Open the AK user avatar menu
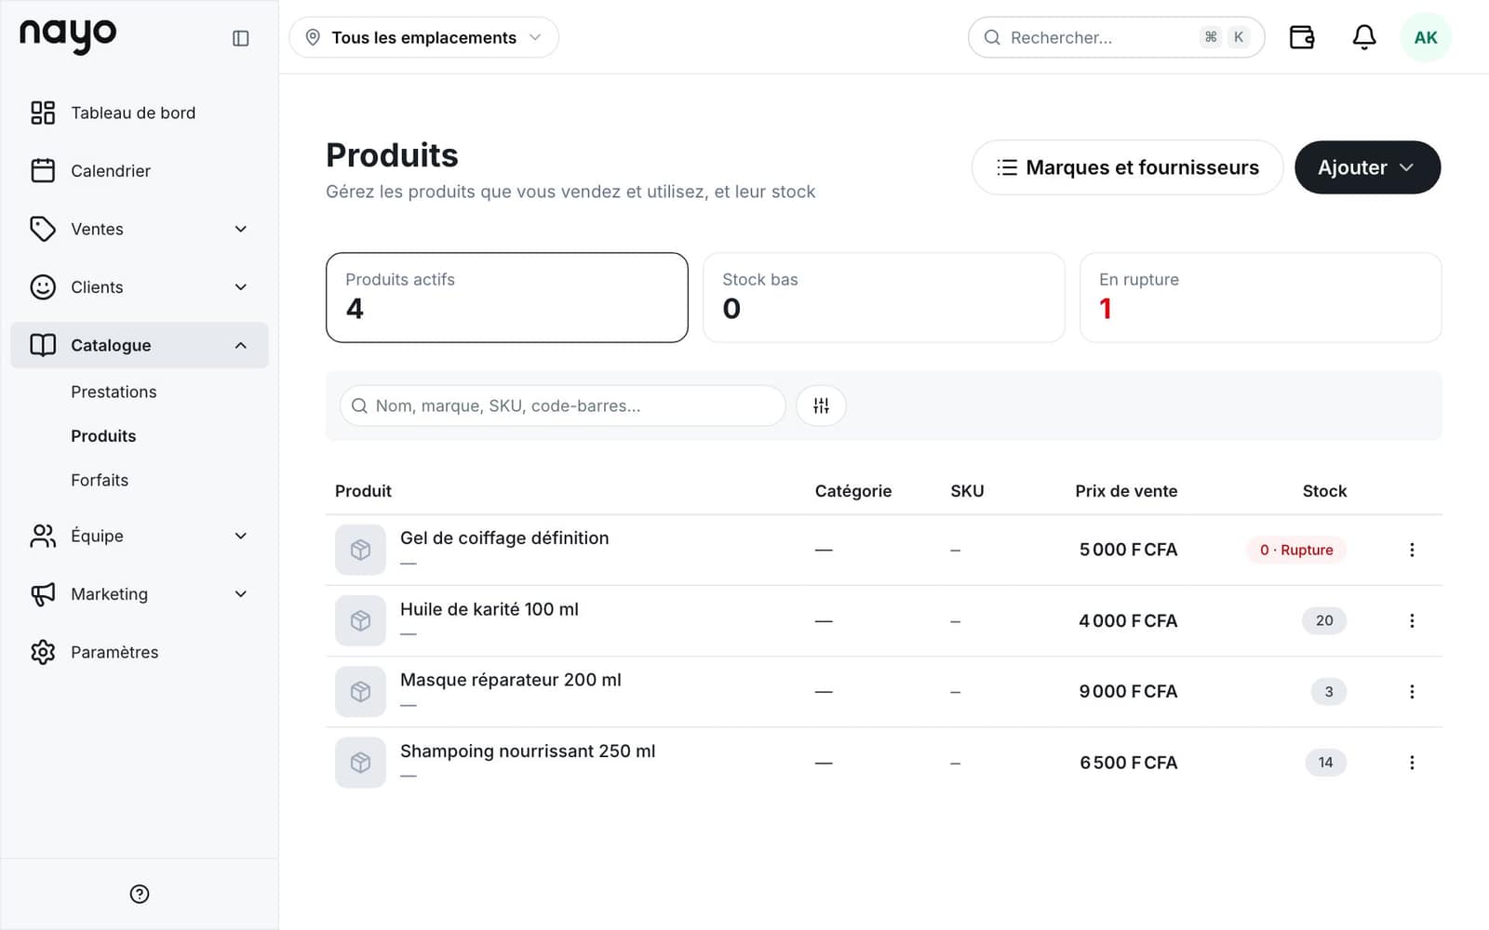Viewport: 1489px width, 930px height. tap(1426, 37)
